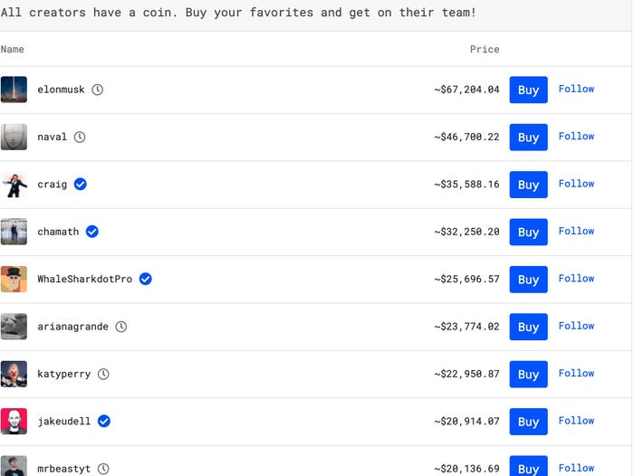This screenshot has height=476, width=634.
Task: Open the jakeudell username
Action: (64, 422)
